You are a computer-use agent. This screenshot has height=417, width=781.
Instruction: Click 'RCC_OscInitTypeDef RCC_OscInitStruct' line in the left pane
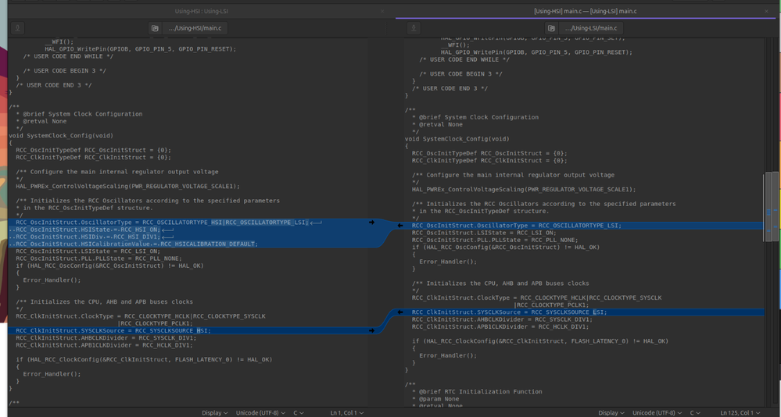[93, 150]
